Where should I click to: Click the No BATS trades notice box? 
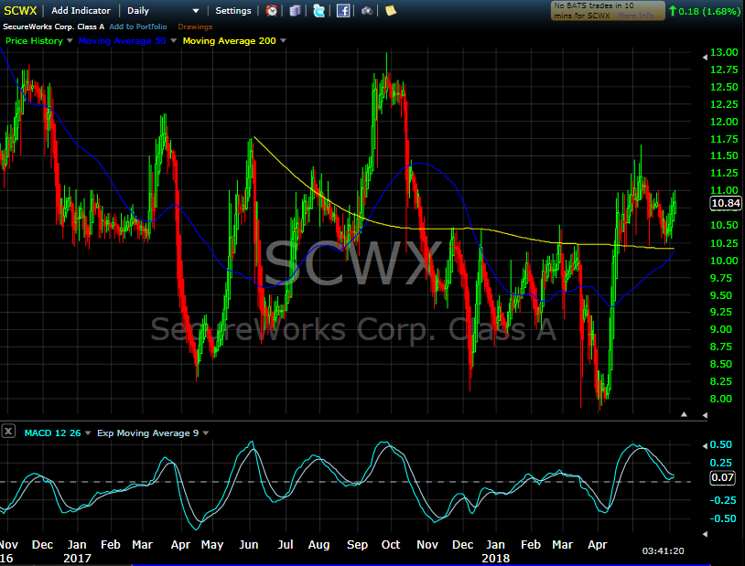coord(608,10)
